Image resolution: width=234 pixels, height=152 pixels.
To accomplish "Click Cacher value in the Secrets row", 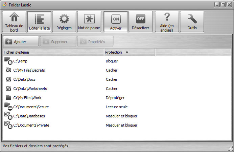I will 112,70.
